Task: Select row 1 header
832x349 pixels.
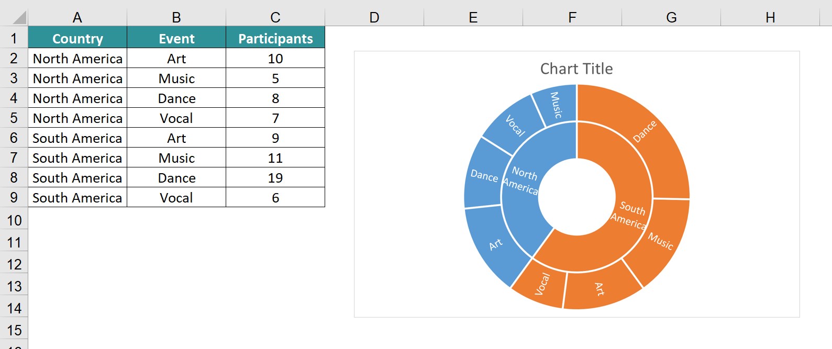Action: 14,38
